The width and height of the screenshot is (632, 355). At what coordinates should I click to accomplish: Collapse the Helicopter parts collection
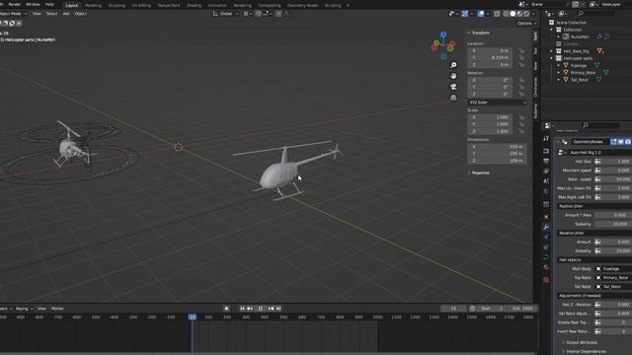[x=551, y=58]
